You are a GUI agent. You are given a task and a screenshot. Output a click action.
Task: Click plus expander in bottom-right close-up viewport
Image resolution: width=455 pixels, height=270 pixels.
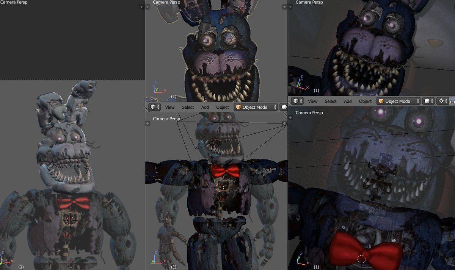[x=290, y=117]
